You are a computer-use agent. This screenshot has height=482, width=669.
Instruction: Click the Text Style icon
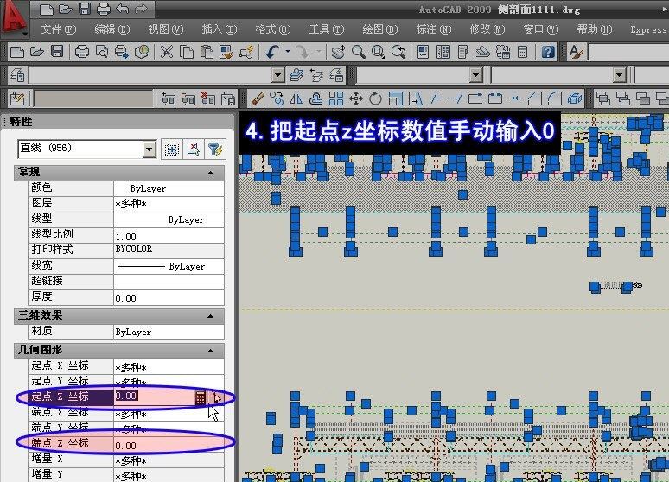(576, 52)
